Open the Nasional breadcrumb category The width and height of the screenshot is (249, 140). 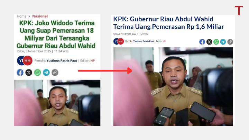point(40,16)
